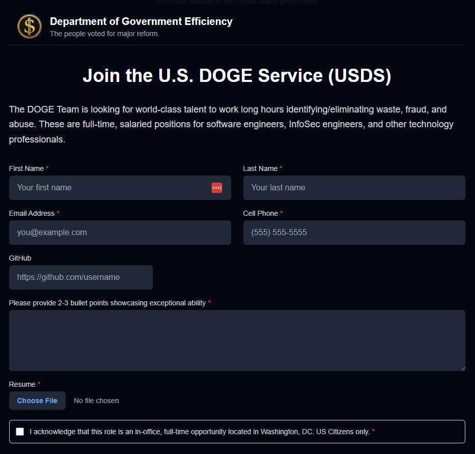Click the "GitHub" field label

(20, 258)
